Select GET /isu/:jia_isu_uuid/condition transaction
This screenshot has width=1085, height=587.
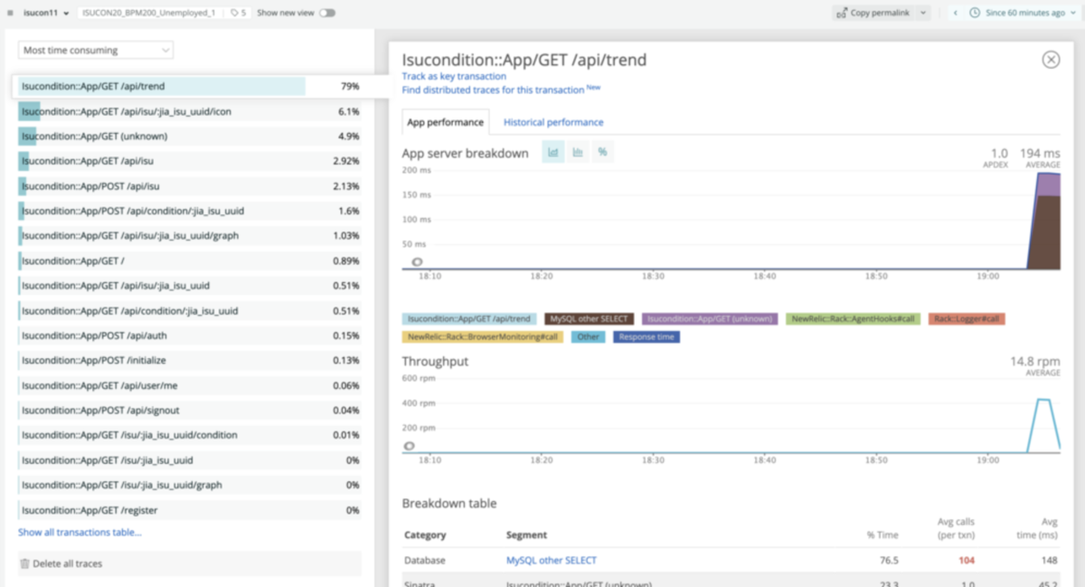[x=190, y=435]
